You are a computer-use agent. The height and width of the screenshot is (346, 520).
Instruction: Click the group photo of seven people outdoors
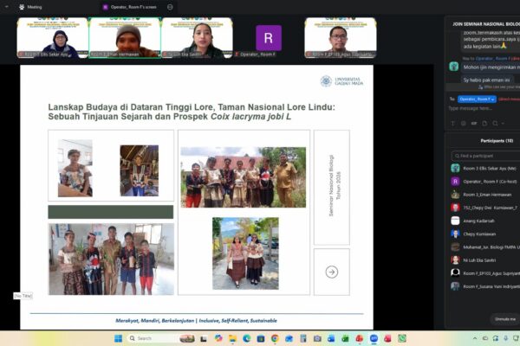coord(243,177)
